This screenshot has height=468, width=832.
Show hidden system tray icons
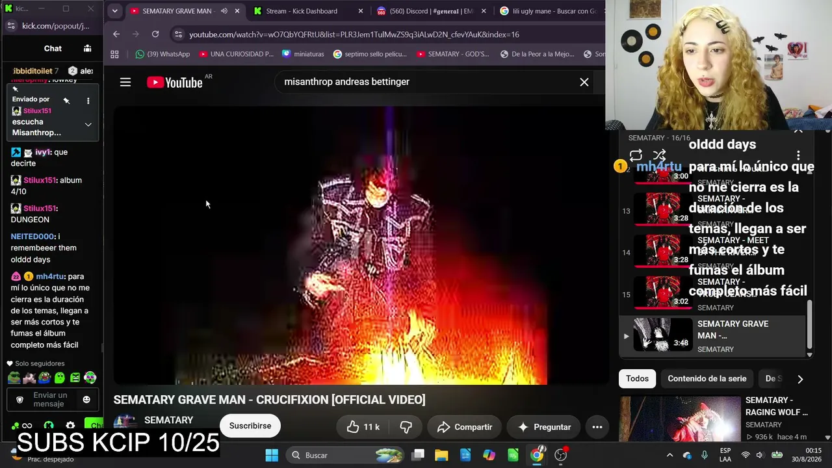click(x=669, y=455)
